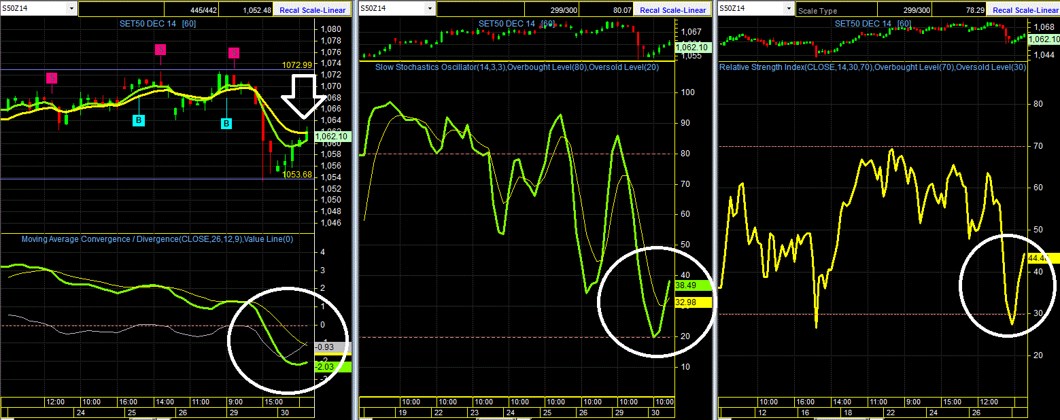Click the 30 date label in the Stochastics panel
Screen dimensions: 1060x420
coord(655,413)
